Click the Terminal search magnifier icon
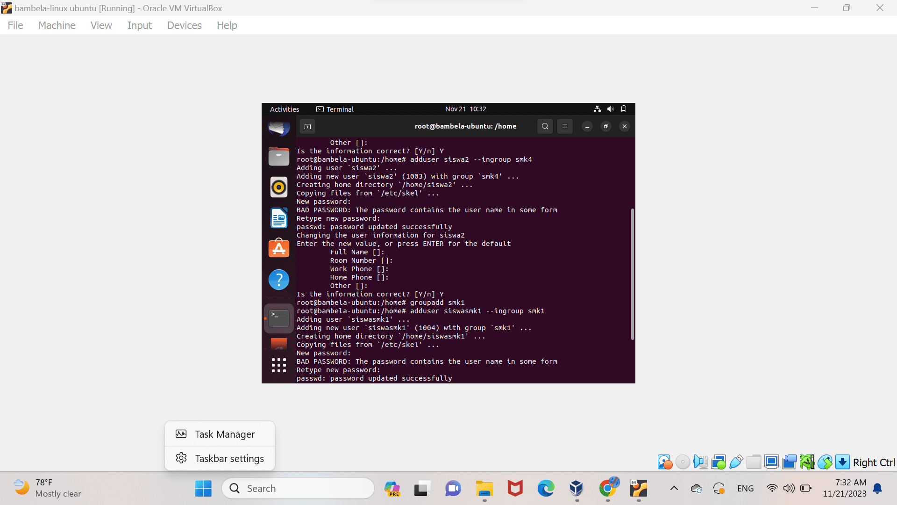 (545, 126)
